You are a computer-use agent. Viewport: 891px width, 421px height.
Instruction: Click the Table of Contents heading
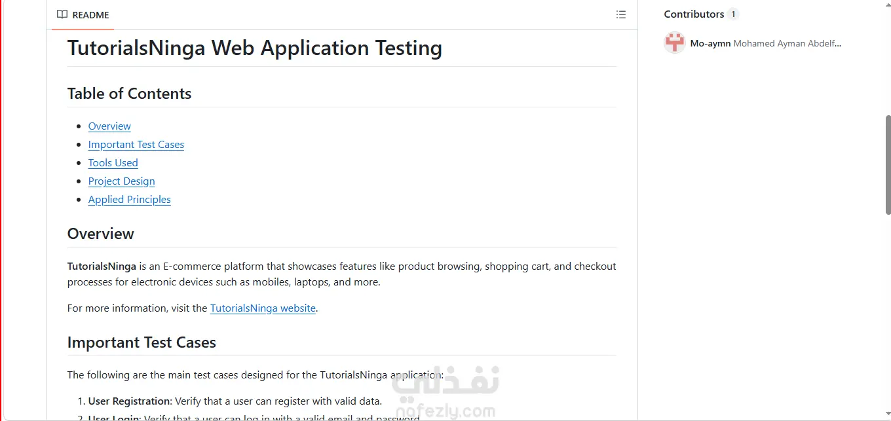pyautogui.click(x=130, y=94)
